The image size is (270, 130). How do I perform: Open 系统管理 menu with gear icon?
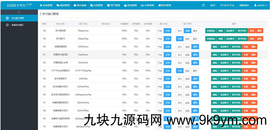click(46, 5)
